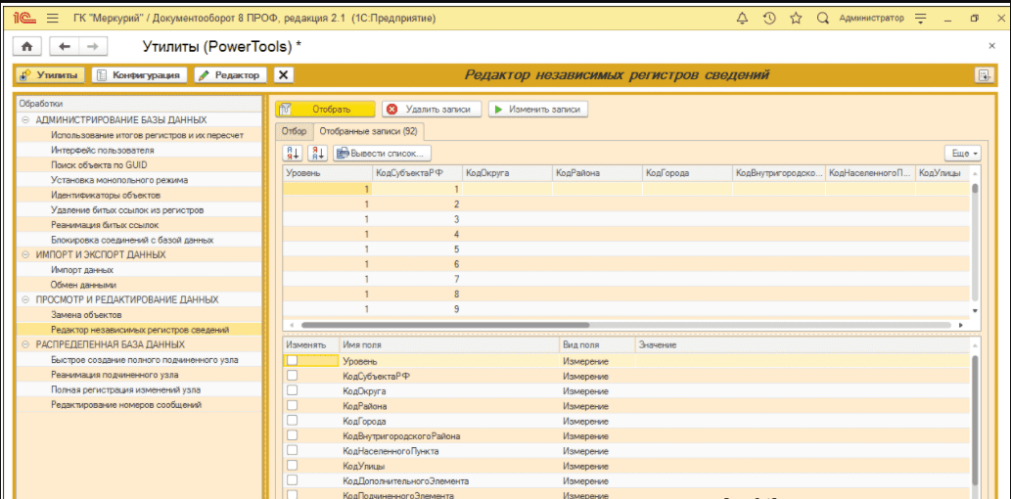Go back using the left arrow
Viewport: 1011px width, 499px height.
point(65,46)
